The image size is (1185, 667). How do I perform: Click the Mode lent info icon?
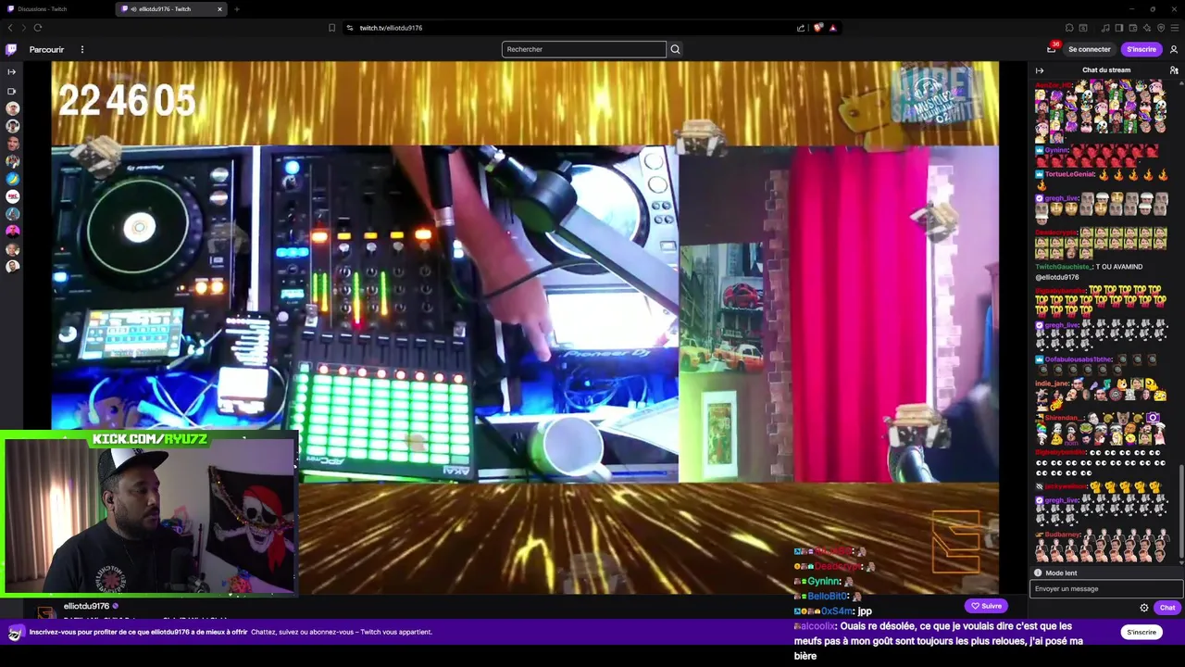click(x=1038, y=573)
